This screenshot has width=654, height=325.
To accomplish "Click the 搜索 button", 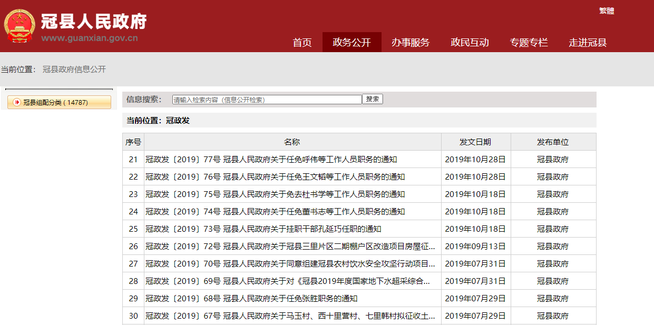I will tap(373, 99).
